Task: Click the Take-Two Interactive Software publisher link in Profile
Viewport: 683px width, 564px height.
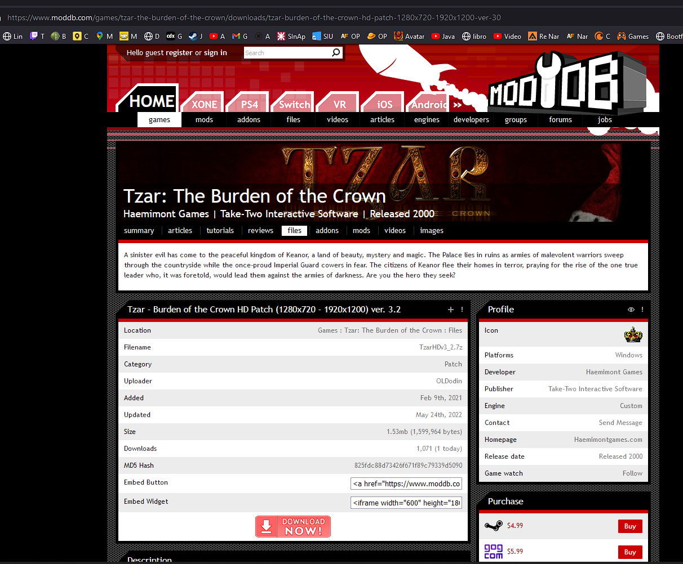Action: (595, 389)
